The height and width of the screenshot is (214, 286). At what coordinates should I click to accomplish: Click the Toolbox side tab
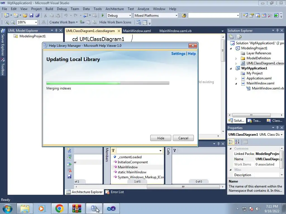pos(3,67)
